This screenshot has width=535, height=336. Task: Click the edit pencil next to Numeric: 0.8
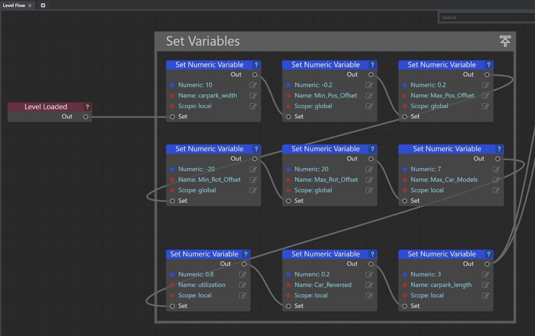242,274
